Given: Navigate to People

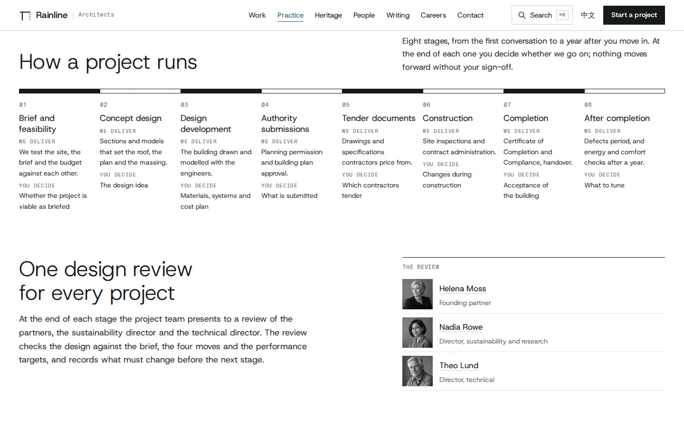Looking at the screenshot, I should pos(364,15).
